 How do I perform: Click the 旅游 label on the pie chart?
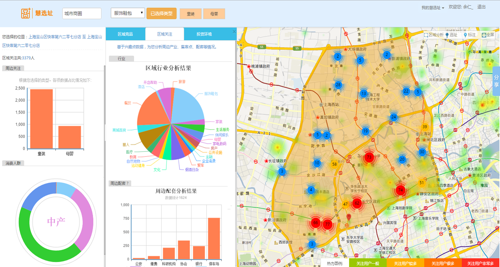coord(182,82)
